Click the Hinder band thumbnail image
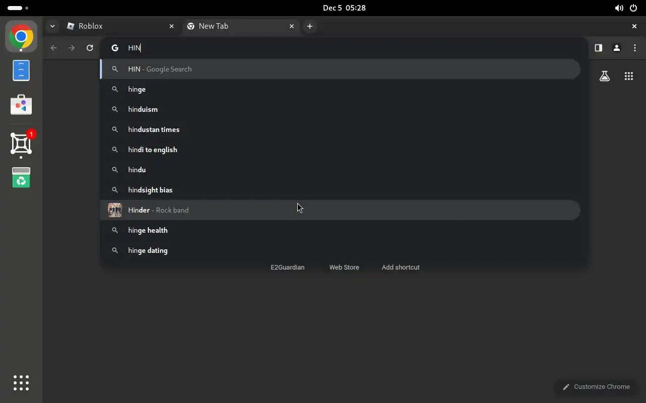Screen dimensions: 646x403 coord(115,210)
